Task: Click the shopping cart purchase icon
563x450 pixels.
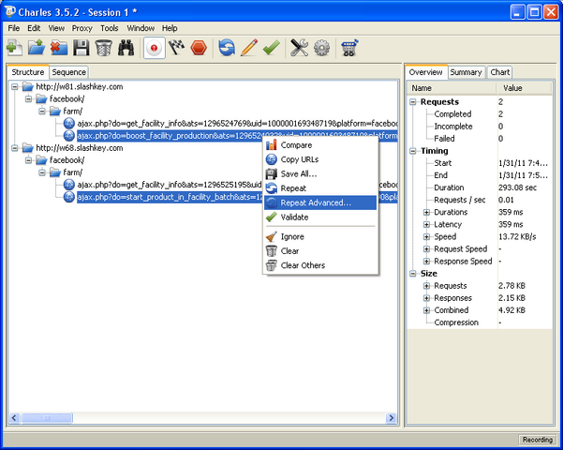Action: coord(349,48)
